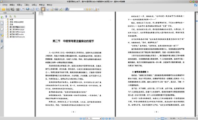This screenshot has height=120, width=198.
Task: Open the 编辑 (Edit) menu
Action: 12,5
